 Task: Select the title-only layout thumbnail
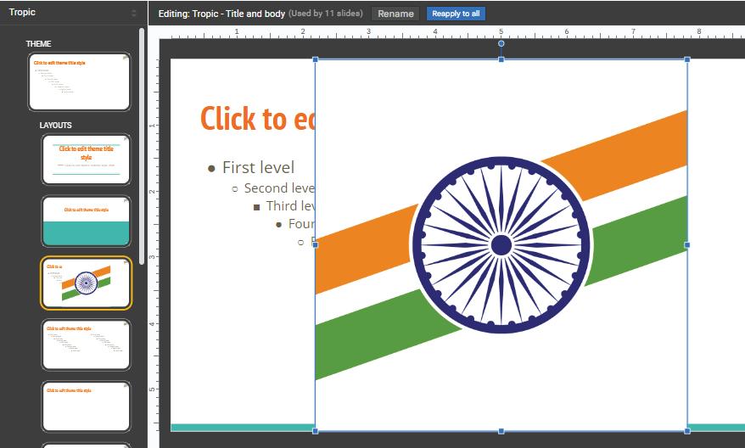86,406
